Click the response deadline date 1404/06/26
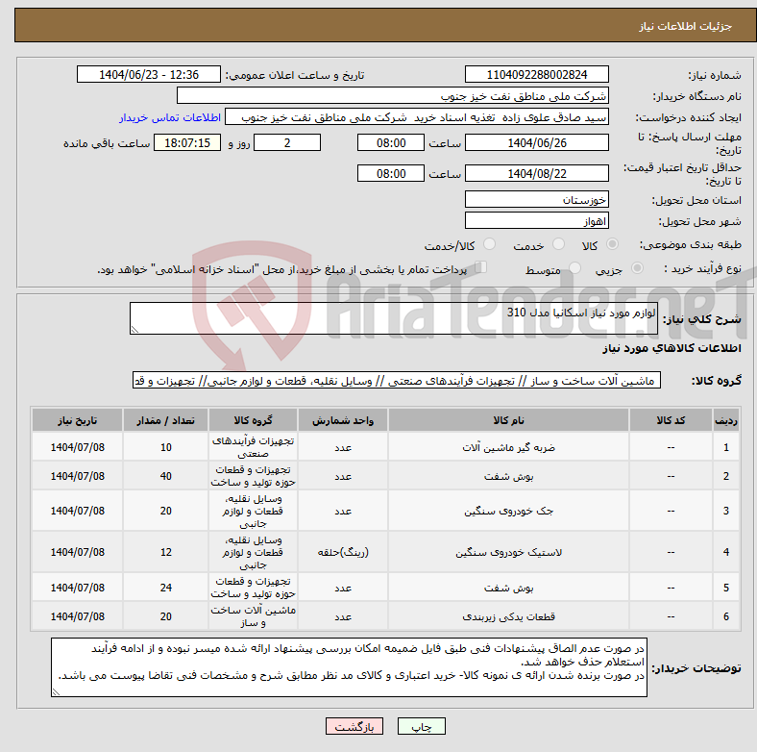Screen dimensions: 757x752 pyautogui.click(x=536, y=142)
